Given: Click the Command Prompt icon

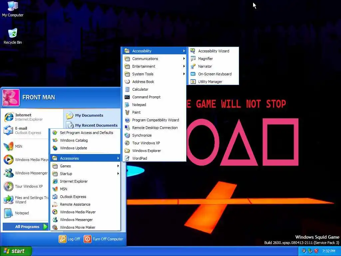Looking at the screenshot, I should (127, 97).
